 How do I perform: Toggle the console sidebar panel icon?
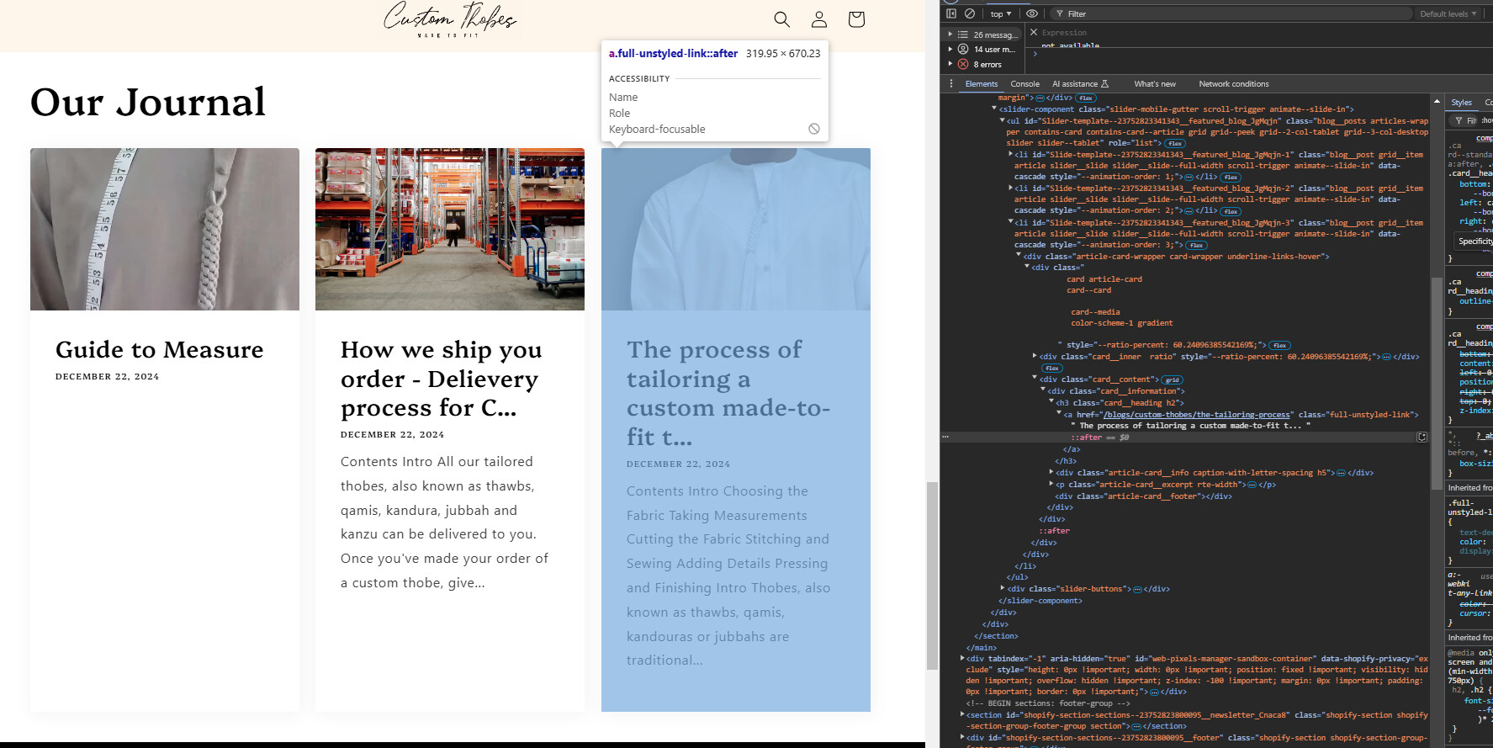(951, 13)
